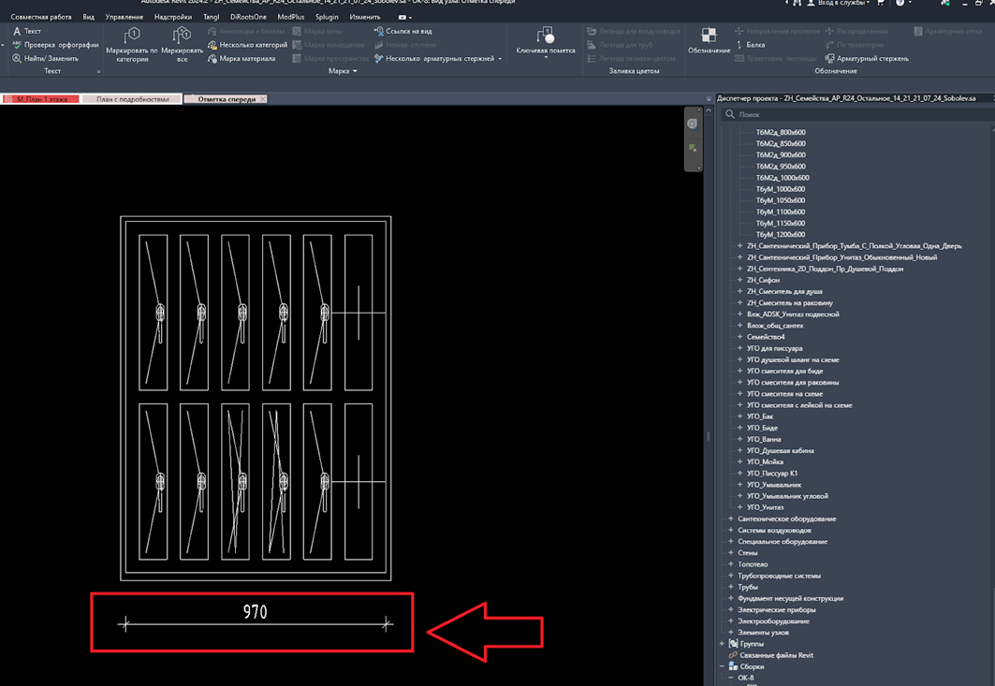995x686 pixels.
Task: Select Связанные файлы Revit tree item
Action: pyautogui.click(x=776, y=655)
